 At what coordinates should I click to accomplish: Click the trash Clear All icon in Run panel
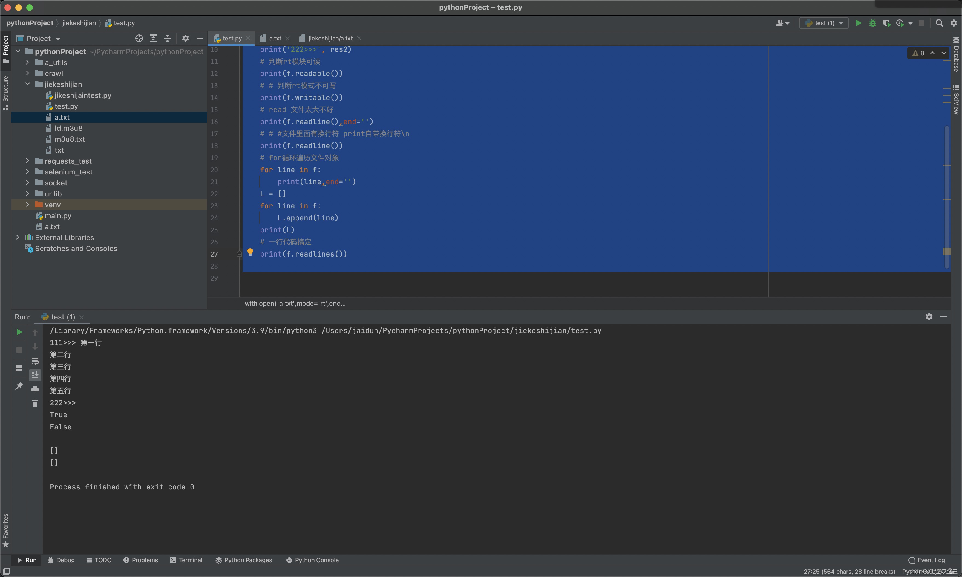pyautogui.click(x=35, y=404)
